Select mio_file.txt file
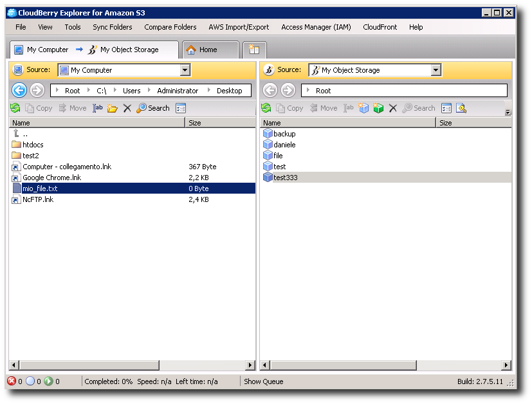The width and height of the screenshot is (532, 404). (x=133, y=188)
